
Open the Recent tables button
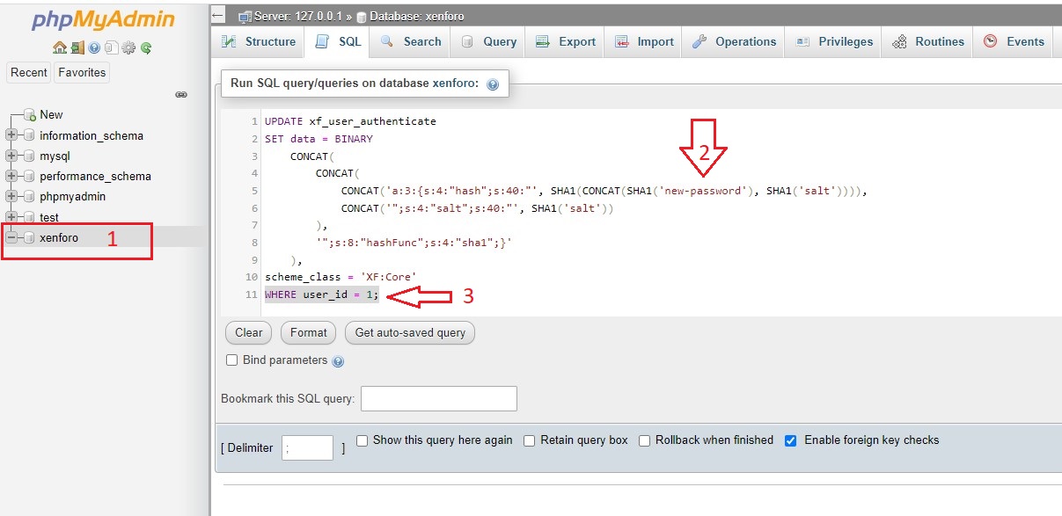[29, 73]
